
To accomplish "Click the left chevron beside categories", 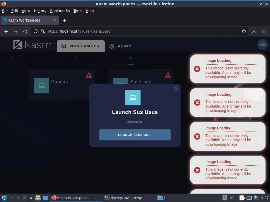I will pos(75,58).
